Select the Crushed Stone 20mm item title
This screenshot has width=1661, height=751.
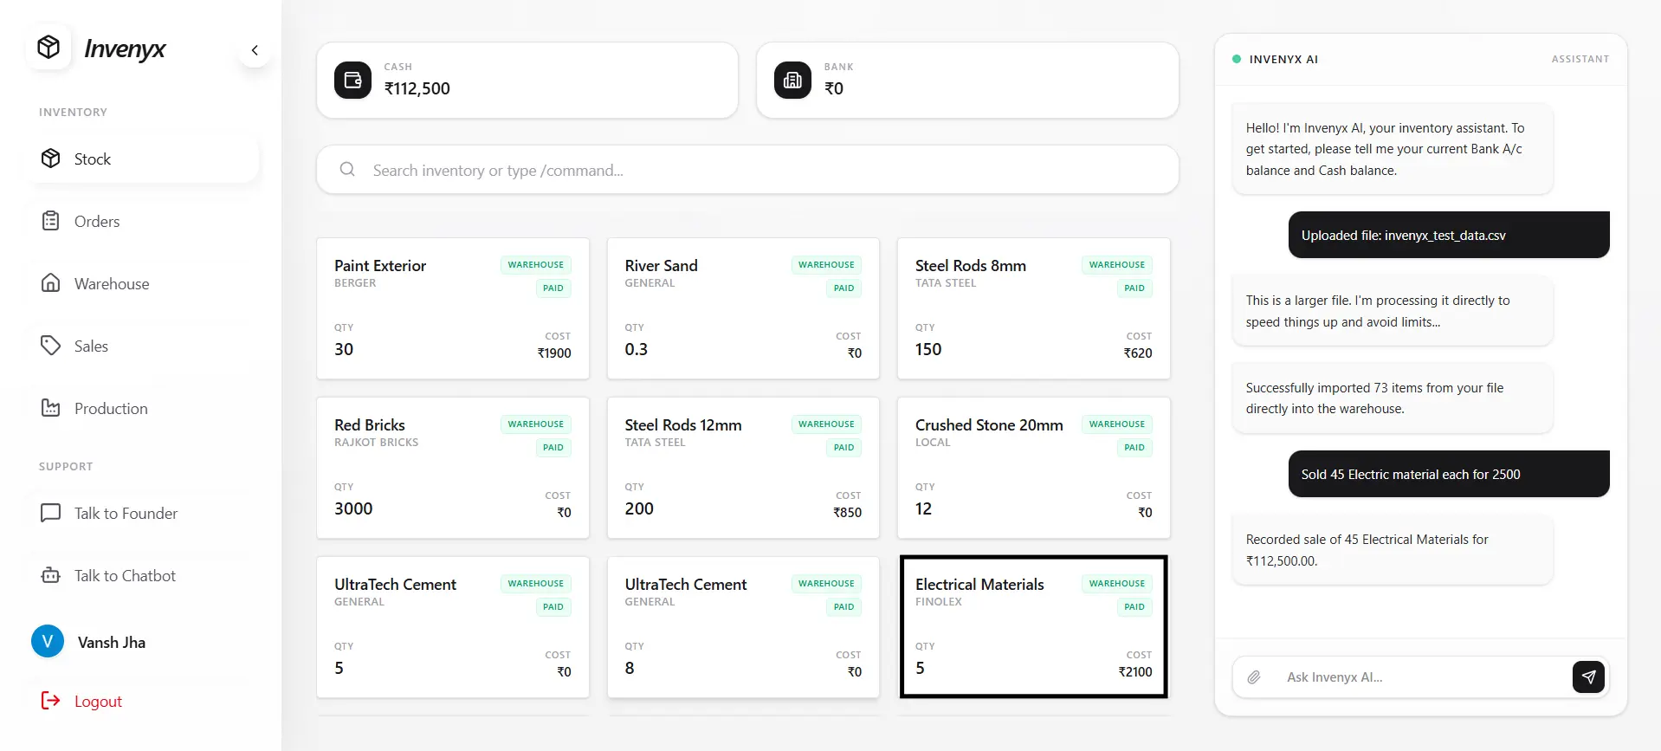tap(989, 425)
